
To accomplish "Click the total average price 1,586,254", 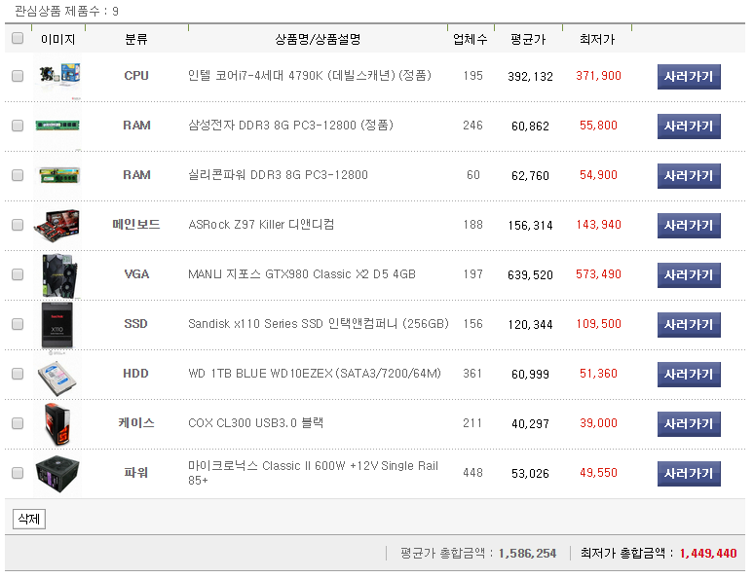I will pos(527,554).
